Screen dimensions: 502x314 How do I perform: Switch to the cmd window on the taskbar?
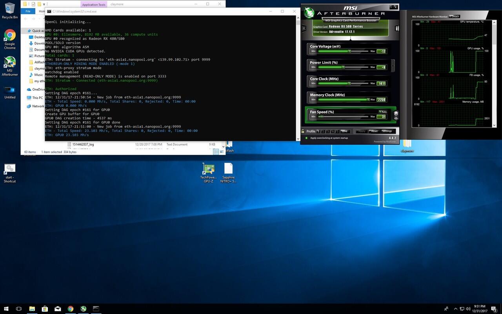(x=96, y=309)
